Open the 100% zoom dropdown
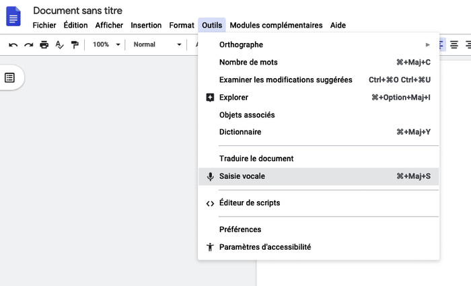Screen dimensions: 471x286 click(x=106, y=44)
